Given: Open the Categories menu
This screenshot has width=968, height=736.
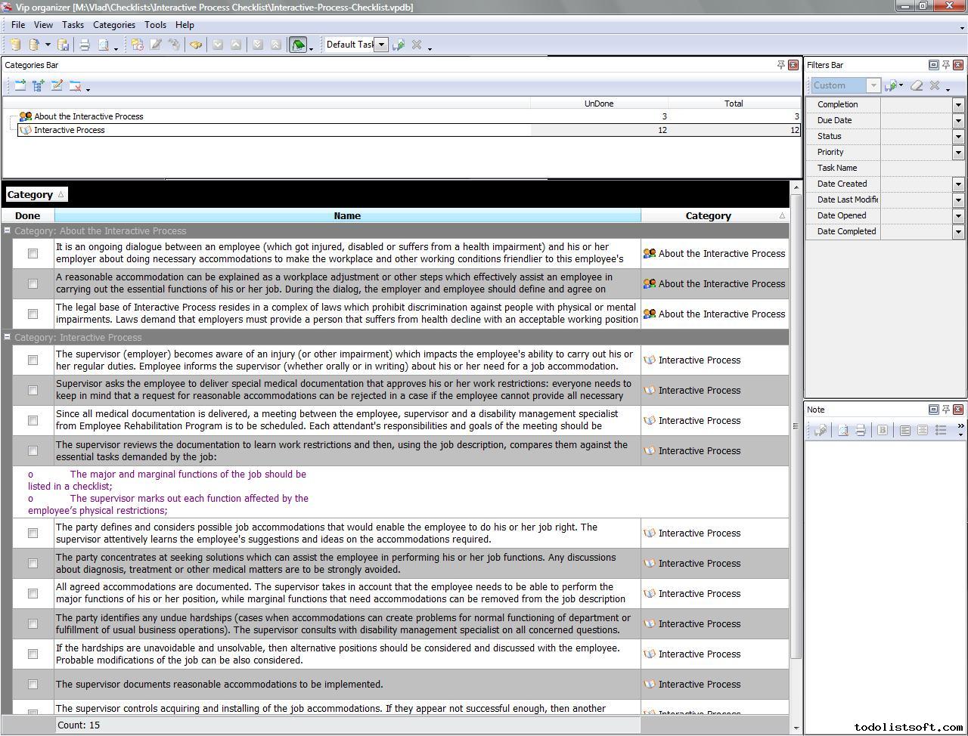Looking at the screenshot, I should click(x=113, y=25).
